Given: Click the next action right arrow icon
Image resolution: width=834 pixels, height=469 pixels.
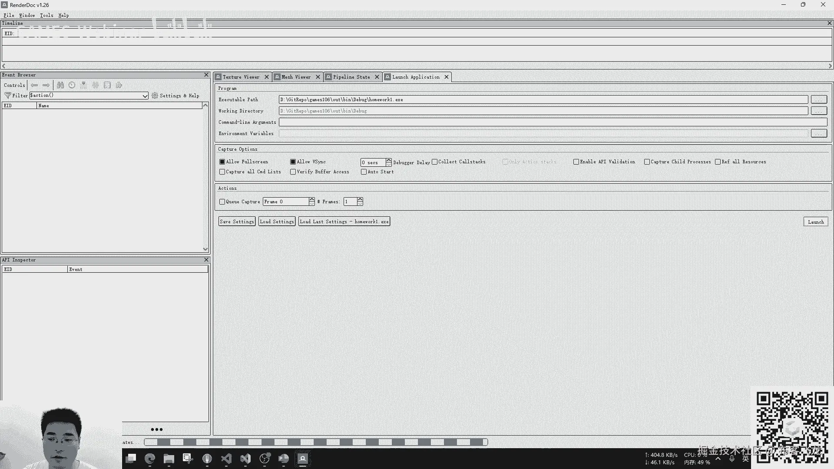Looking at the screenshot, I should click(x=46, y=85).
